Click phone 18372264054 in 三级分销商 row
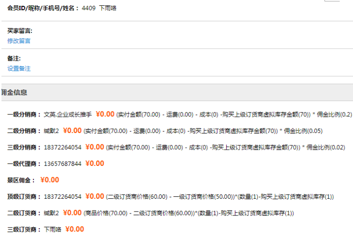This screenshot has width=353, height=236. coord(62,147)
